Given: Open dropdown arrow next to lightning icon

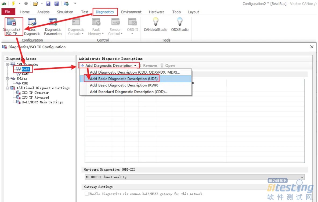Looking at the screenshot, I should click(20, 3).
